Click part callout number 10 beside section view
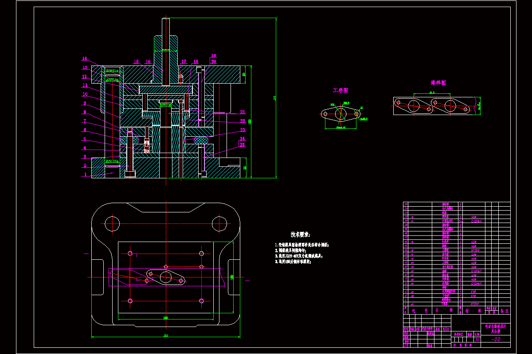Viewport: 532px width, 354px height. tap(84, 94)
